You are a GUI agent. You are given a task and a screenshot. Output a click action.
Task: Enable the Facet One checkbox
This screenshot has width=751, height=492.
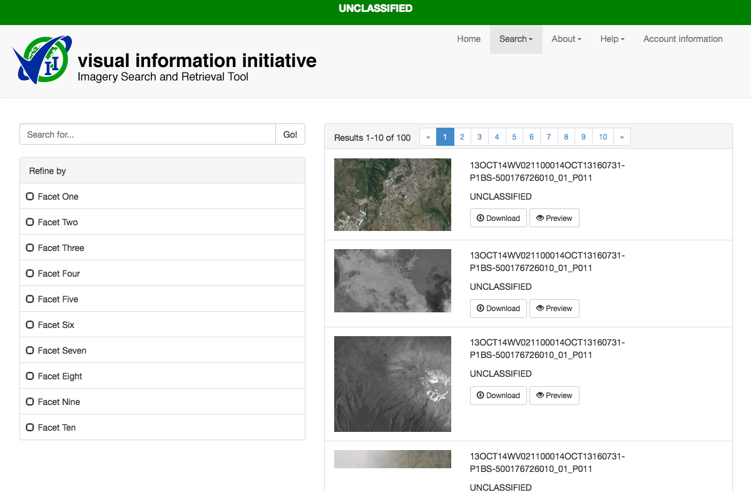click(x=30, y=197)
